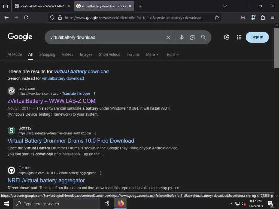Open network status tray icon
Screen dimensions: 279x209
tap(237, 204)
